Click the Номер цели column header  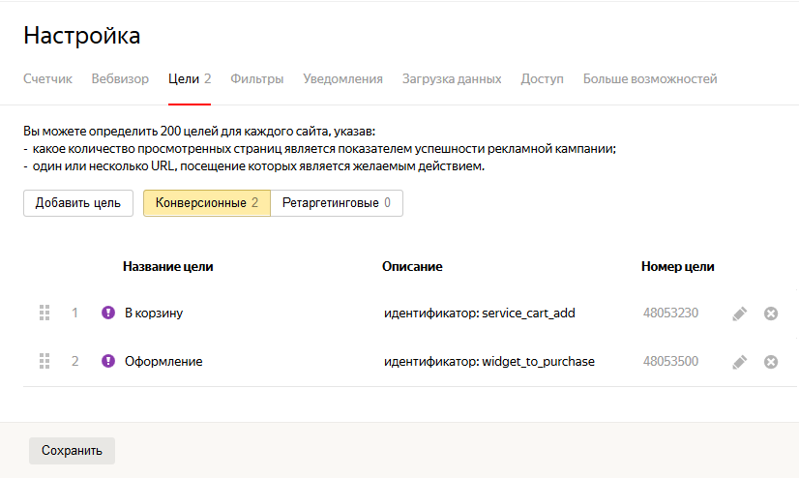tap(678, 266)
